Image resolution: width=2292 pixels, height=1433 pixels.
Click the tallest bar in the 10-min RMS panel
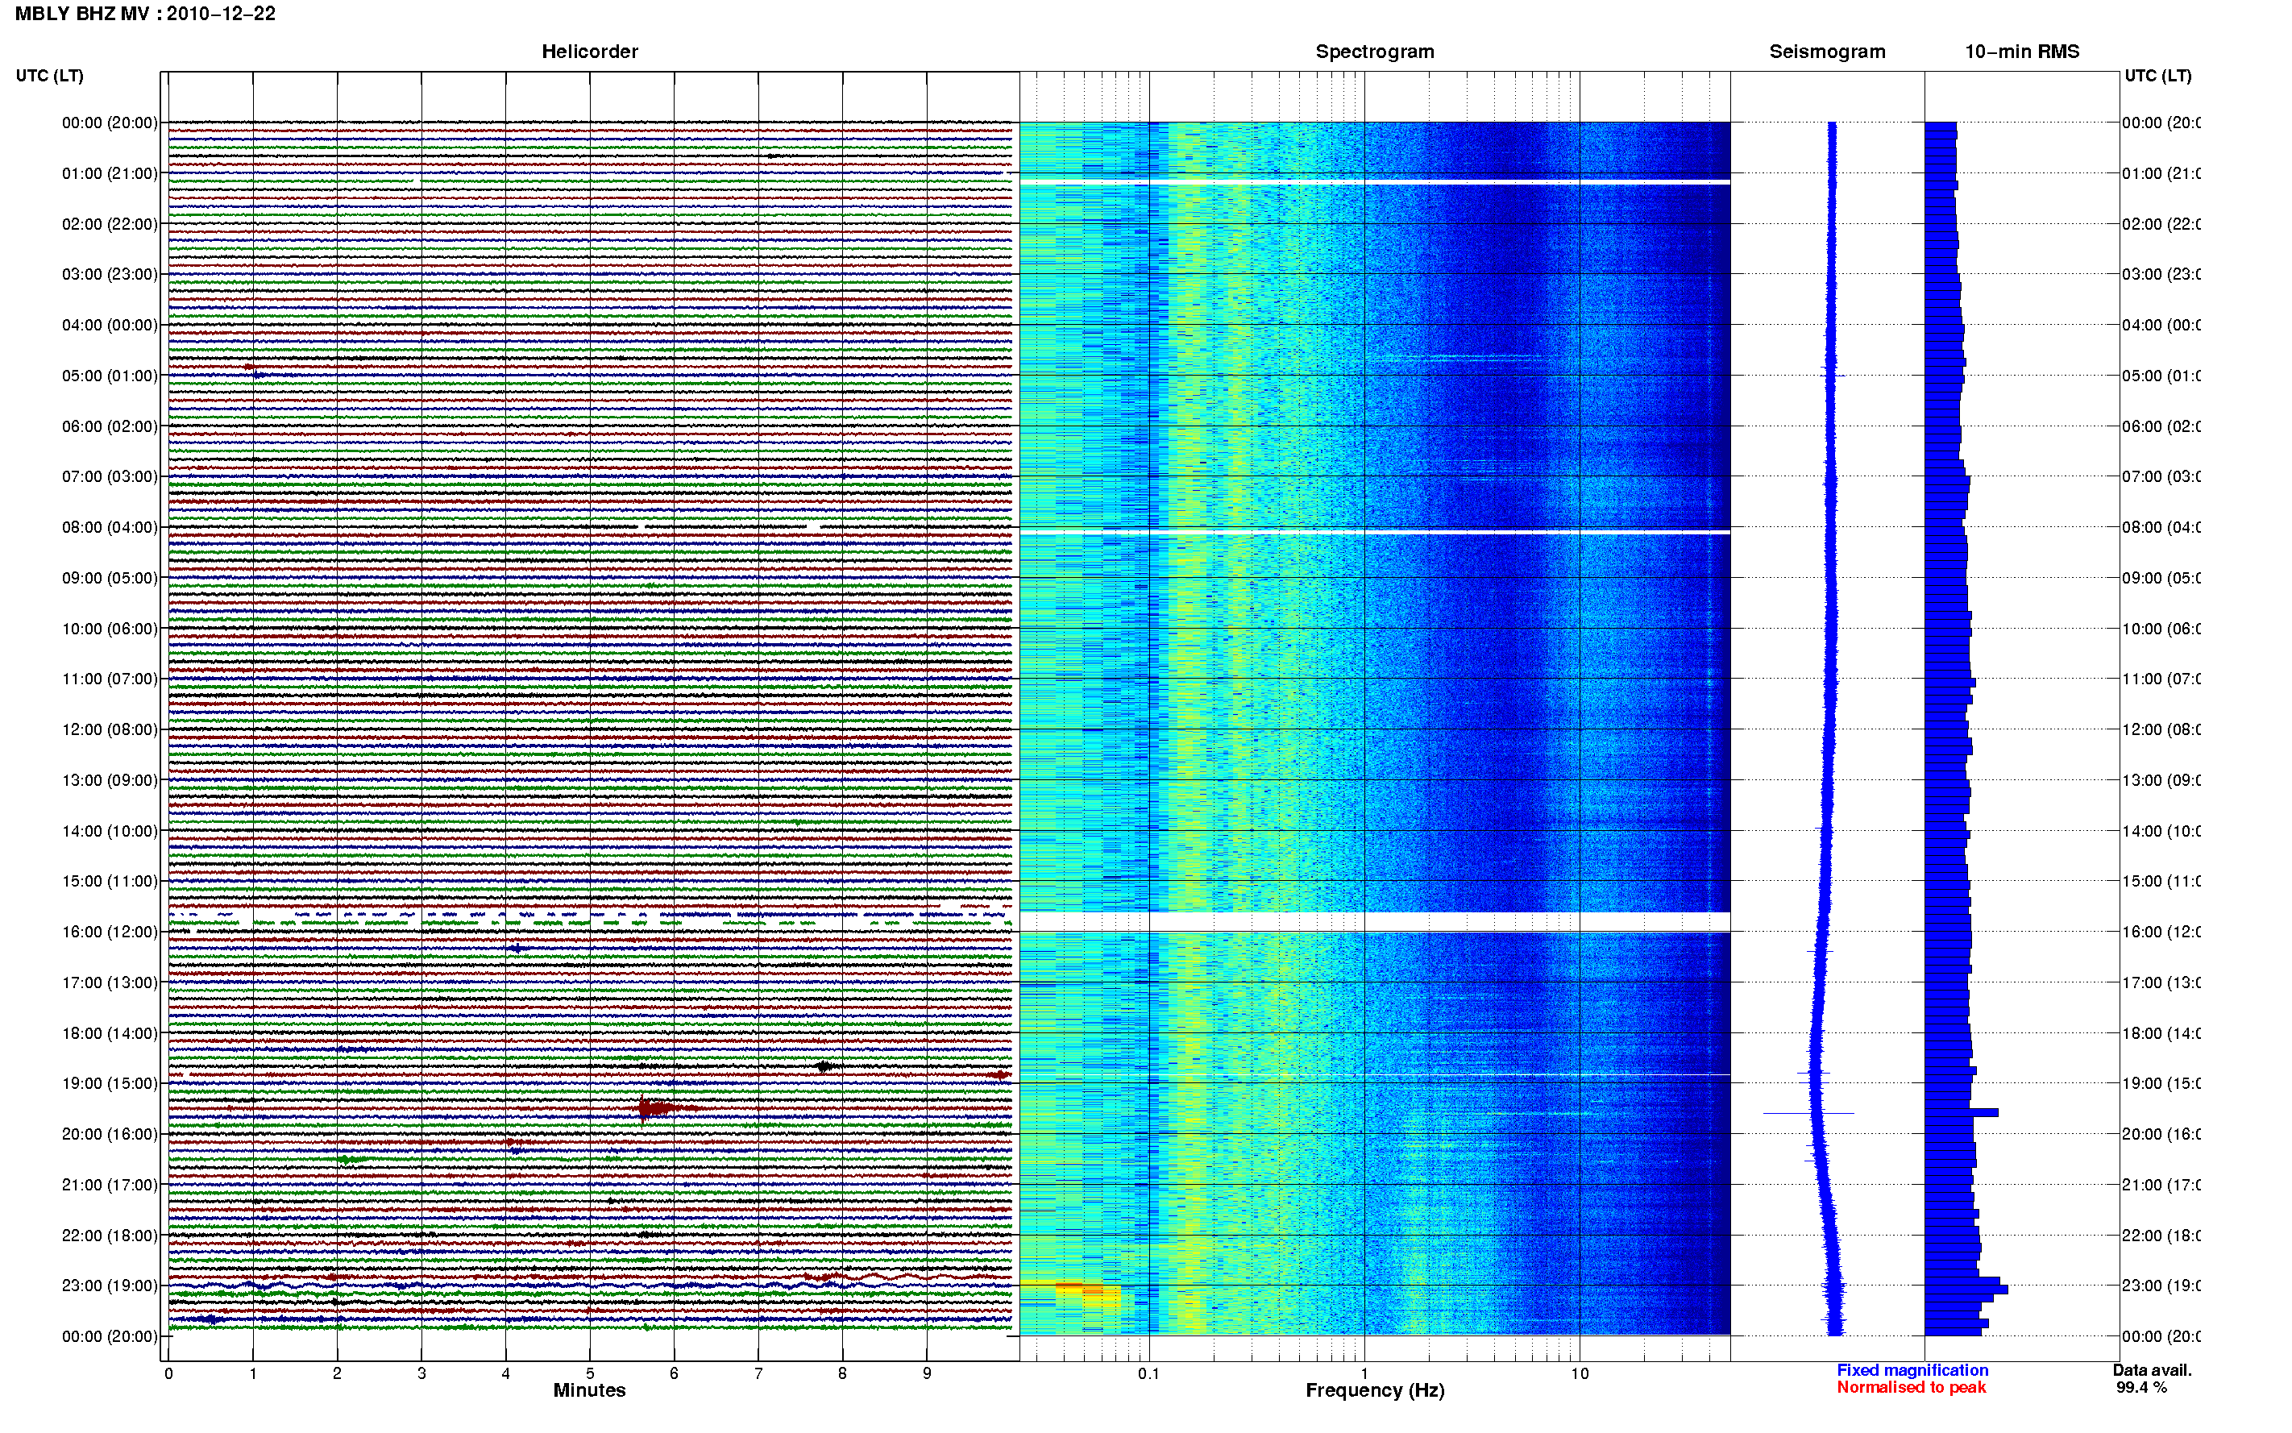(1966, 1289)
